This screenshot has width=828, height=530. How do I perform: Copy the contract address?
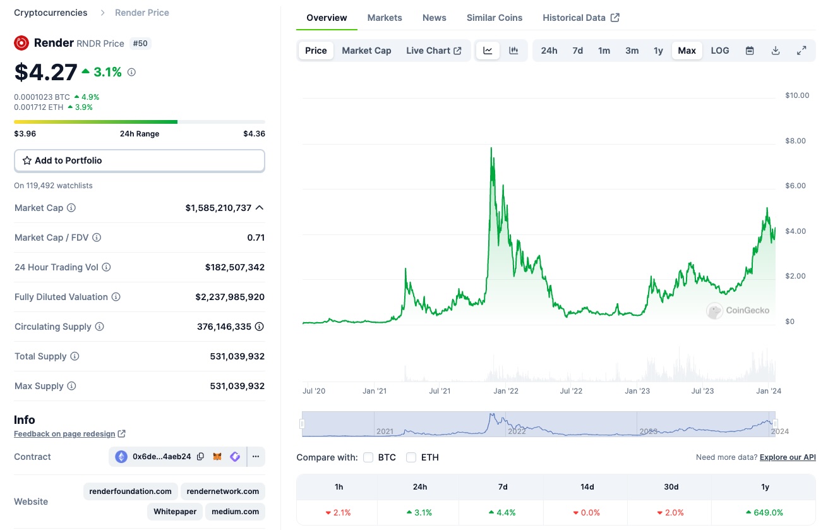point(200,457)
